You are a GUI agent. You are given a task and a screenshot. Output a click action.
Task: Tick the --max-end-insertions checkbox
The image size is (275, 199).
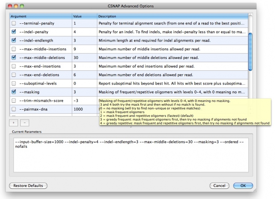point(14,66)
